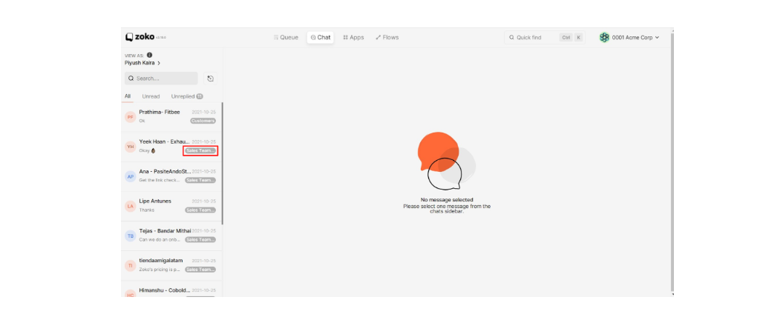Click the LA avatar icon

click(130, 207)
